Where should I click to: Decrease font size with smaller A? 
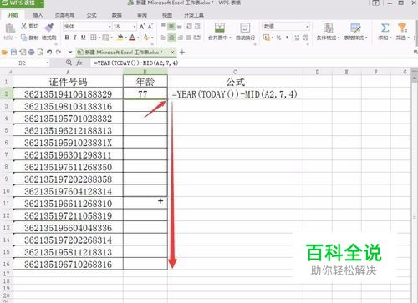150,27
